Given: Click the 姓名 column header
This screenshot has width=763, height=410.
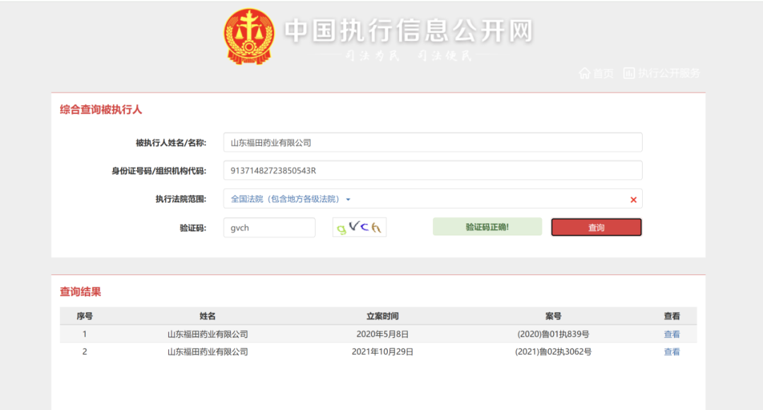Looking at the screenshot, I should point(208,316).
